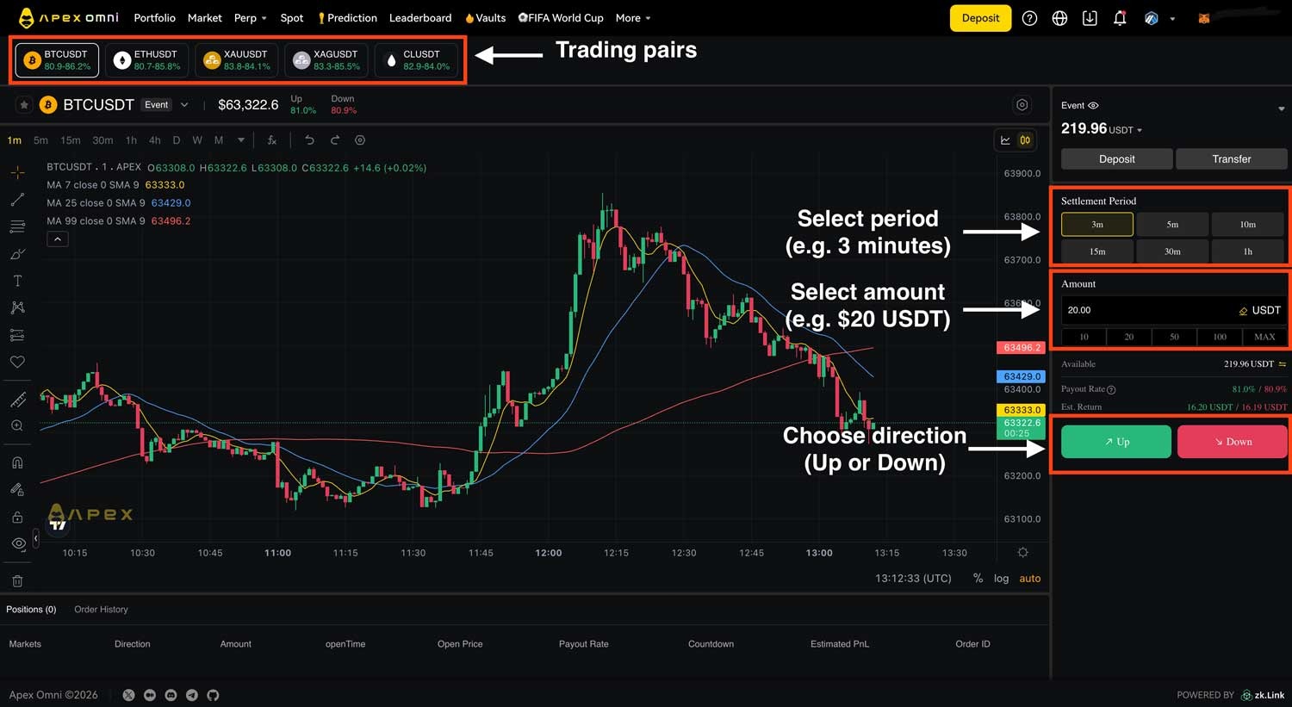1292x707 pixels.
Task: Select the crosshair cursor tool
Action: (17, 173)
